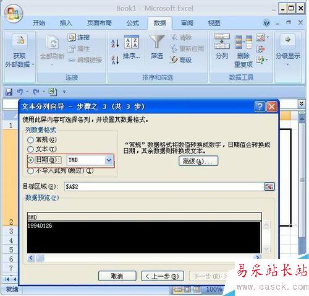Image resolution: width=309 pixels, height=296 pixels.
Task: Switch to the 视图 tab
Action: [214, 23]
